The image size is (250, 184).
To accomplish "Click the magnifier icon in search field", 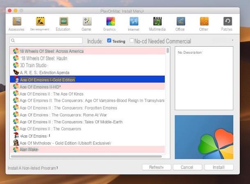I will coord(13,41).
